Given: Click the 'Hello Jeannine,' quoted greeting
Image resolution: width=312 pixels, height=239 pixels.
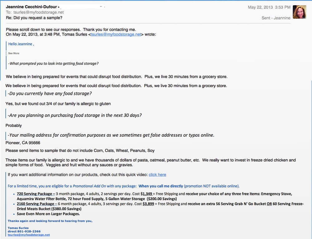Looking at the screenshot, I should [x=21, y=44].
